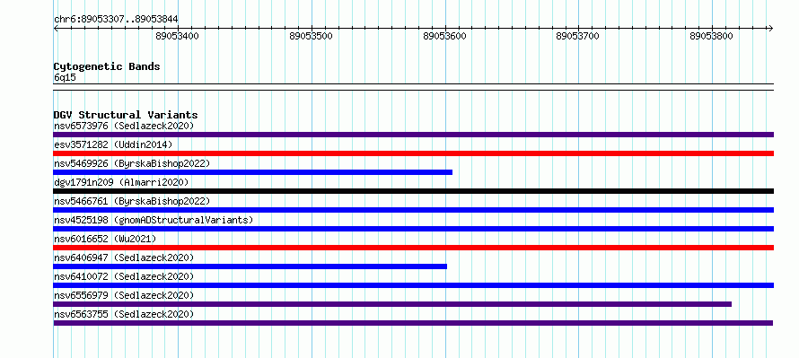Image resolution: width=799 pixels, height=358 pixels.
Task: Click the nsv6573976 (Sedlazeck2020) label
Action: (124, 126)
